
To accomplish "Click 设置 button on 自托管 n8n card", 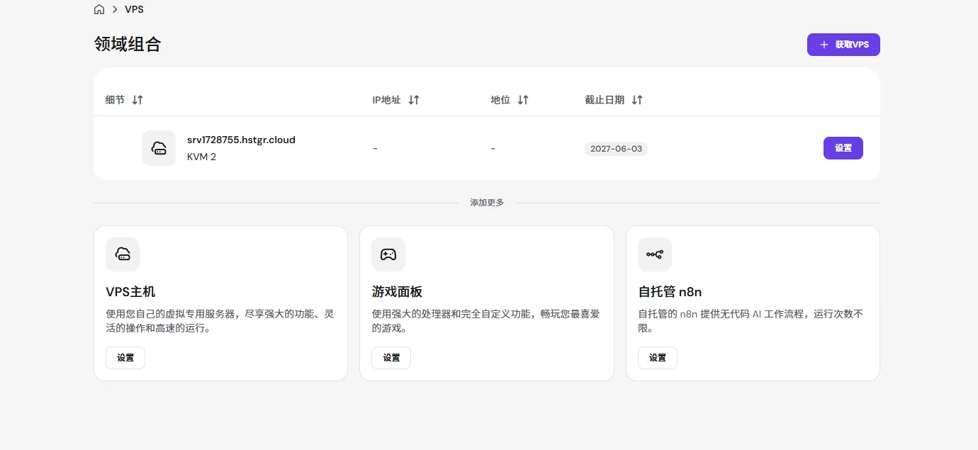I will point(658,358).
